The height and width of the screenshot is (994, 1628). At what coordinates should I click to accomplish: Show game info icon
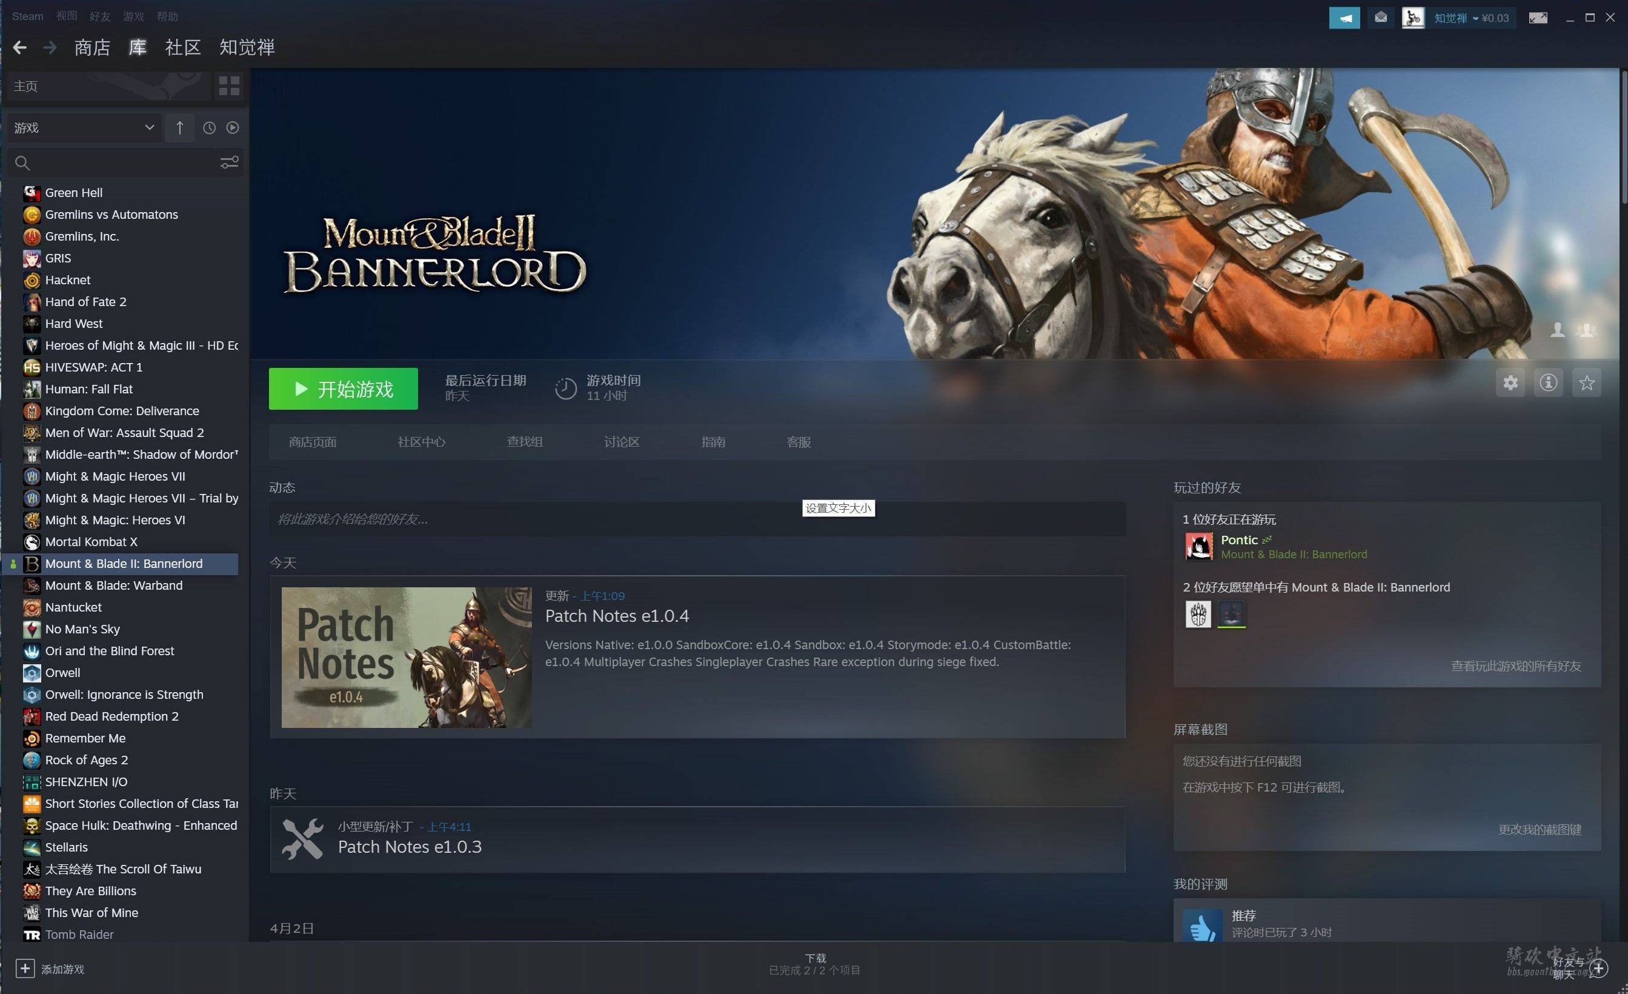click(x=1549, y=382)
